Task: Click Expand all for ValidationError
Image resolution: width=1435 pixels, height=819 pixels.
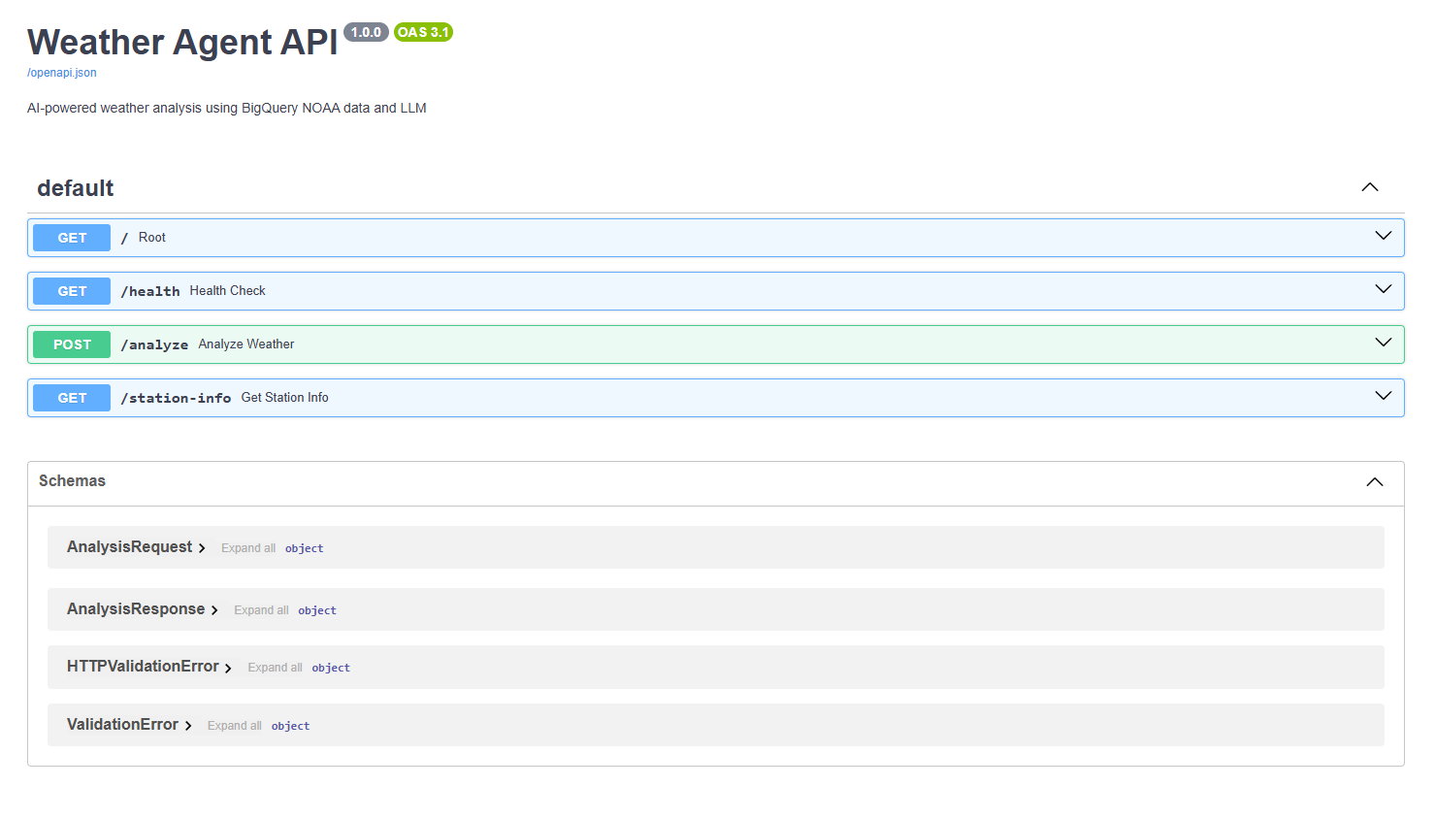Action: pyautogui.click(x=234, y=726)
